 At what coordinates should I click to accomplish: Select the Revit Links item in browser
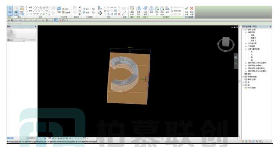(x=252, y=88)
